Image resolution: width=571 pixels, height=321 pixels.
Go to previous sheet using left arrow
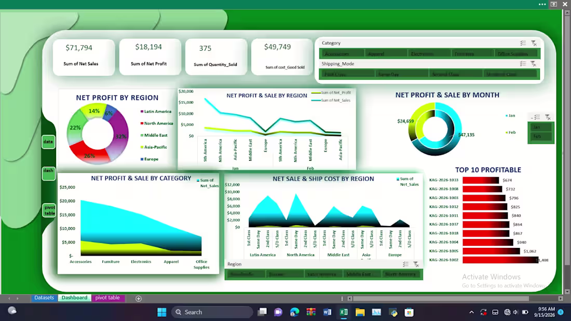9,298
